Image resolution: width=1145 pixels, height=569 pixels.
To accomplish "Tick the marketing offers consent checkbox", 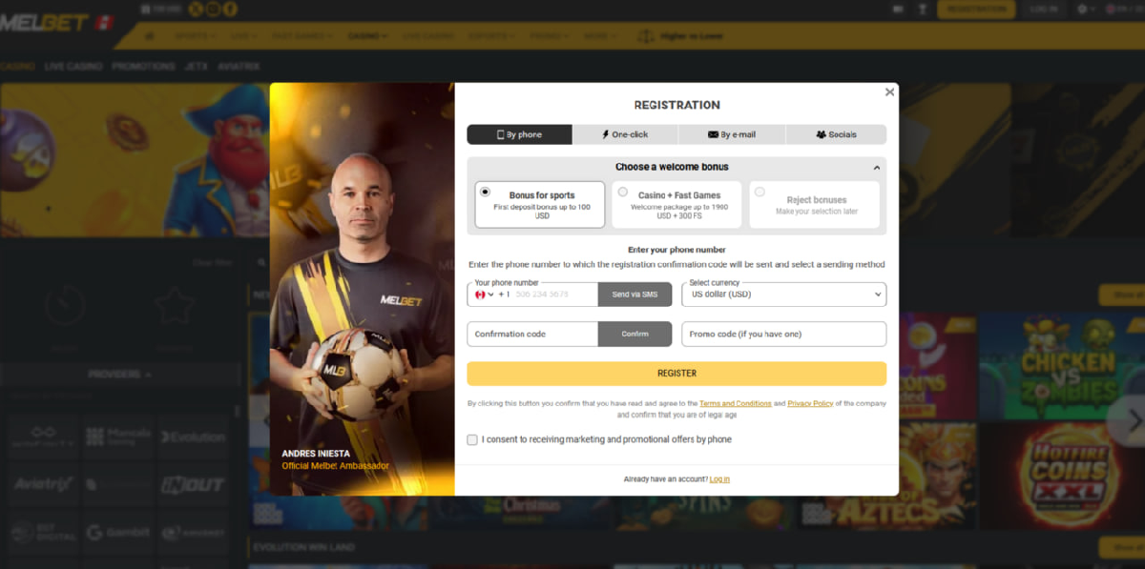I will (x=472, y=439).
